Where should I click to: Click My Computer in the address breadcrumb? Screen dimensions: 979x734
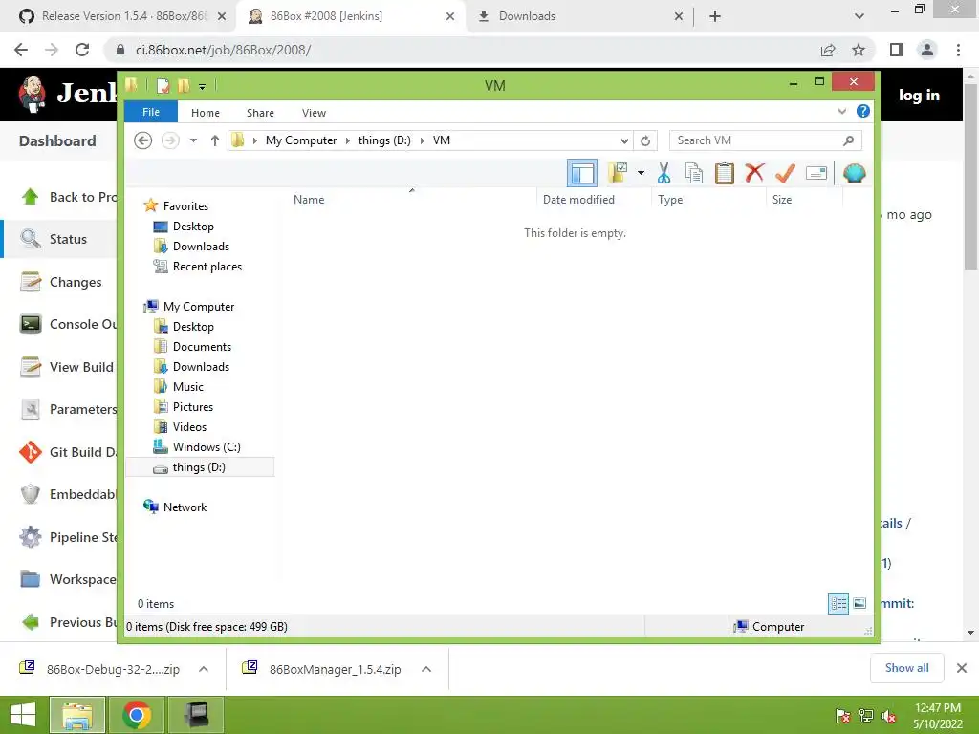[301, 140]
